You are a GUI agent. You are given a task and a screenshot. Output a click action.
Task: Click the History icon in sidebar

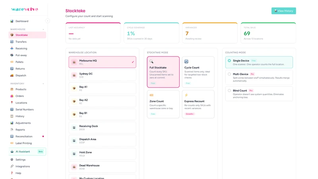click(x=12, y=116)
